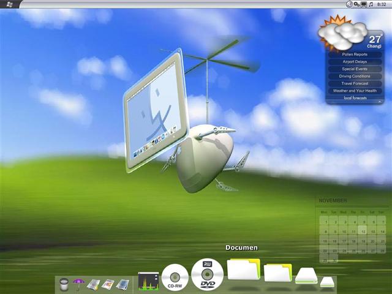Click the music note tray icon
392x294 pixels.
371,4
